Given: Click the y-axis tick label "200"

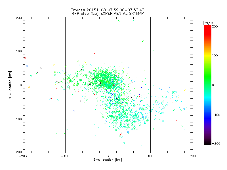Looking at the screenshot, I should click(19, 18).
